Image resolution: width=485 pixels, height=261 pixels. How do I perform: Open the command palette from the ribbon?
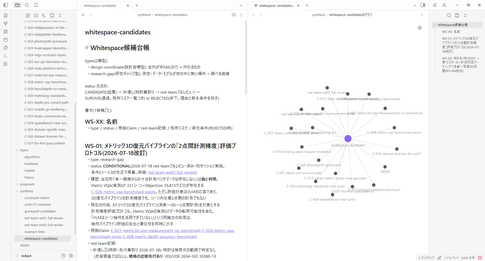click(x=6, y=56)
